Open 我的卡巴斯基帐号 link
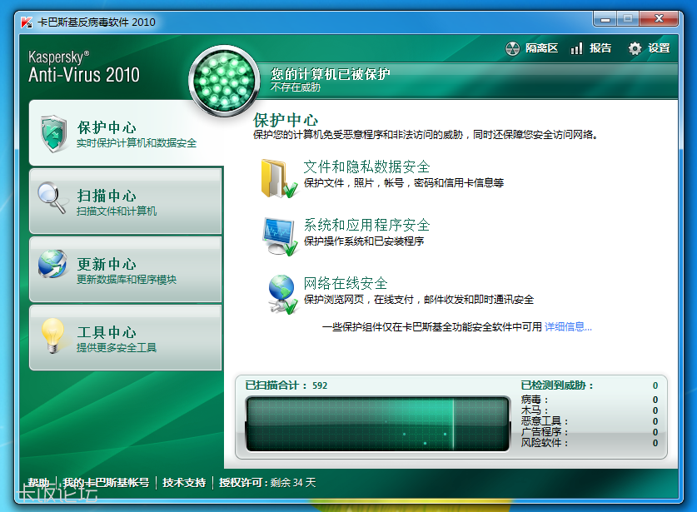This screenshot has width=697, height=512. click(107, 483)
